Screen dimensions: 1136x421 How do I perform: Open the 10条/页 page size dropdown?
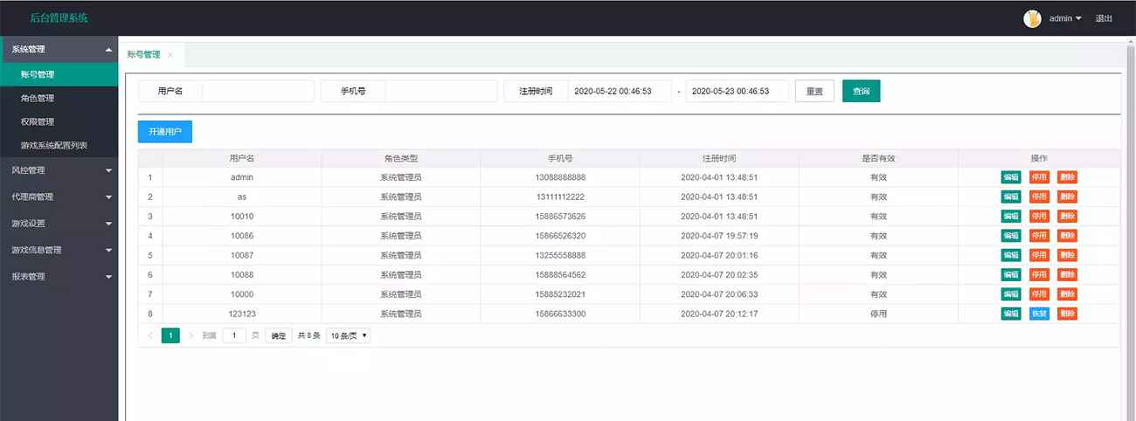pyautogui.click(x=348, y=335)
